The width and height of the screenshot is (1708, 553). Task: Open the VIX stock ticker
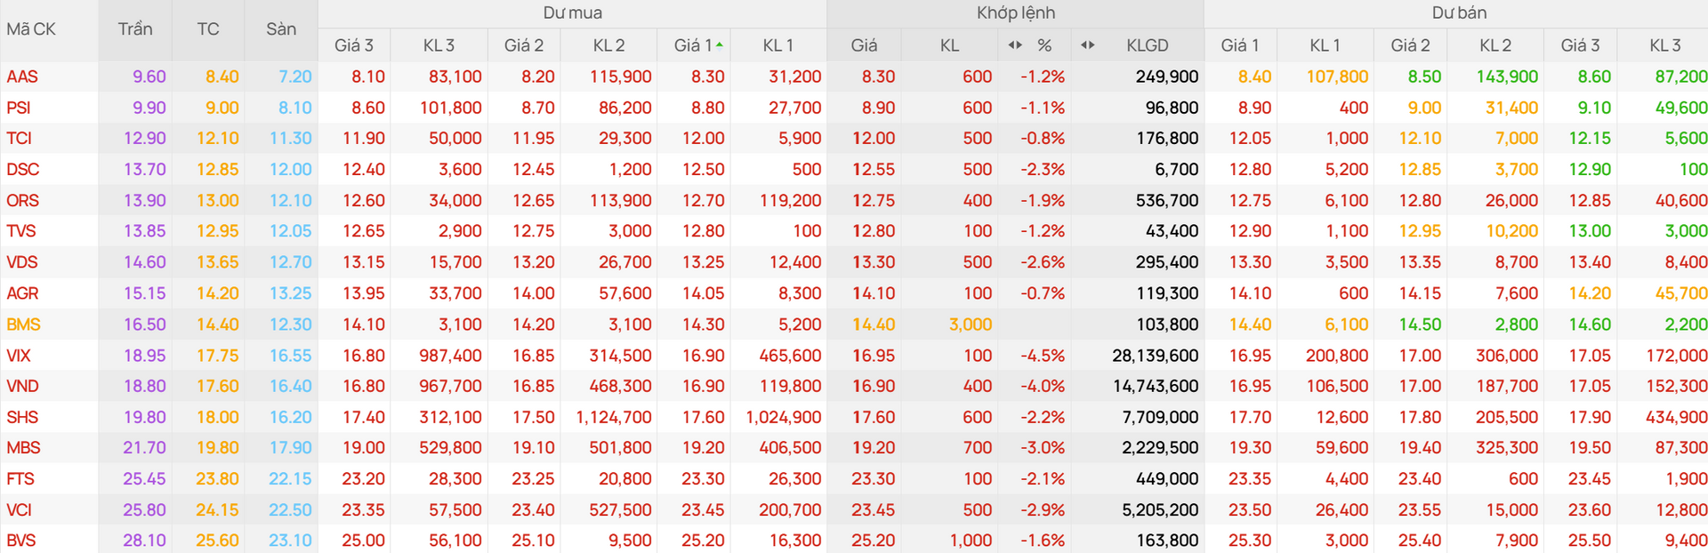click(19, 356)
